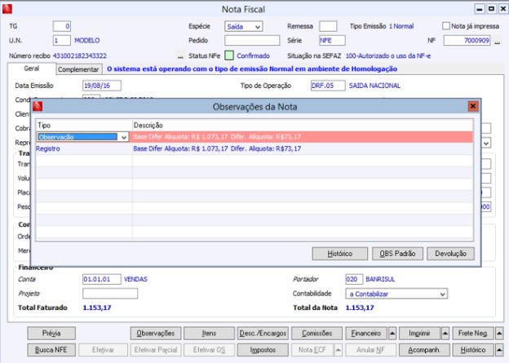Click the Frete Neg. button
The height and width of the screenshot is (363, 509).
pos(473,333)
